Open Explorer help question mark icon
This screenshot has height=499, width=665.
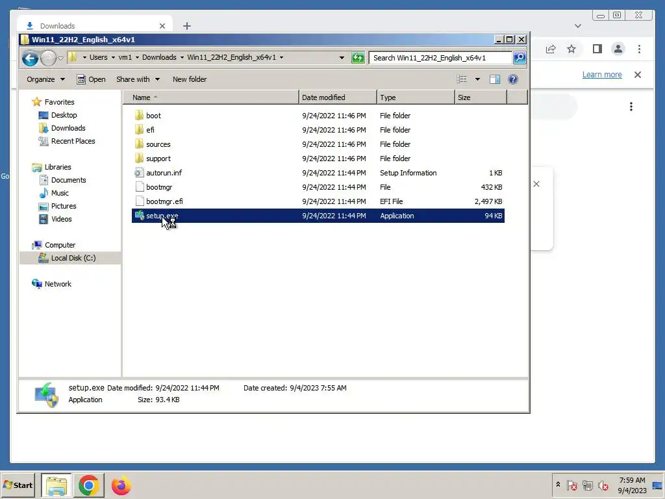[x=513, y=79]
